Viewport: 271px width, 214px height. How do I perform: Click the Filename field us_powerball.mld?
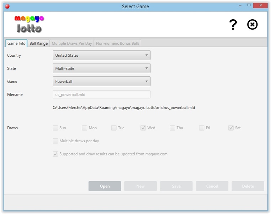click(x=102, y=95)
